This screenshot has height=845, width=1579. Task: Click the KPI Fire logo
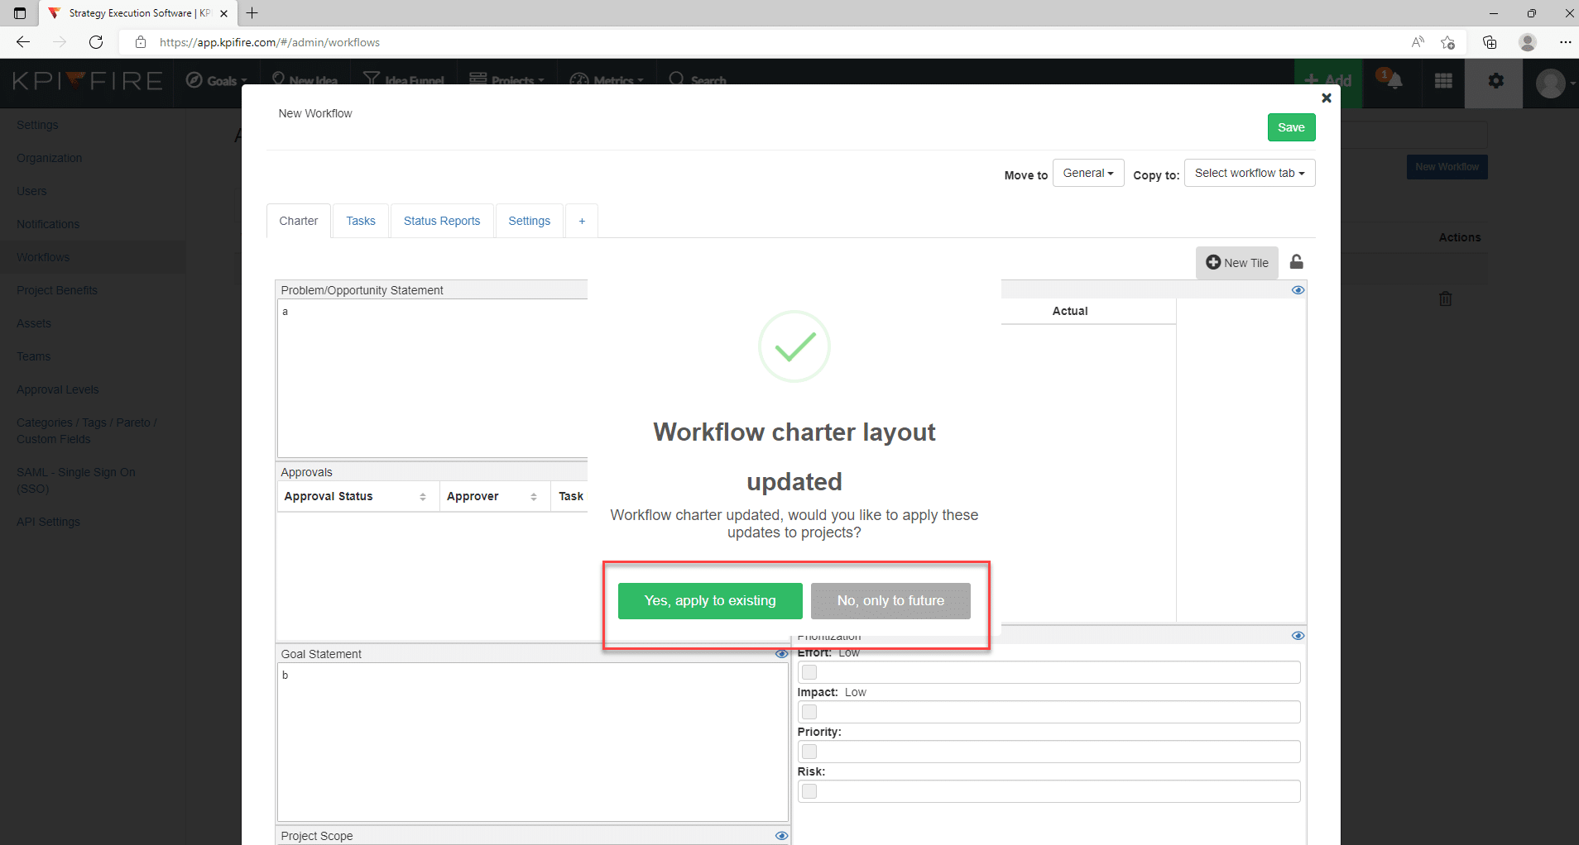[x=87, y=81]
